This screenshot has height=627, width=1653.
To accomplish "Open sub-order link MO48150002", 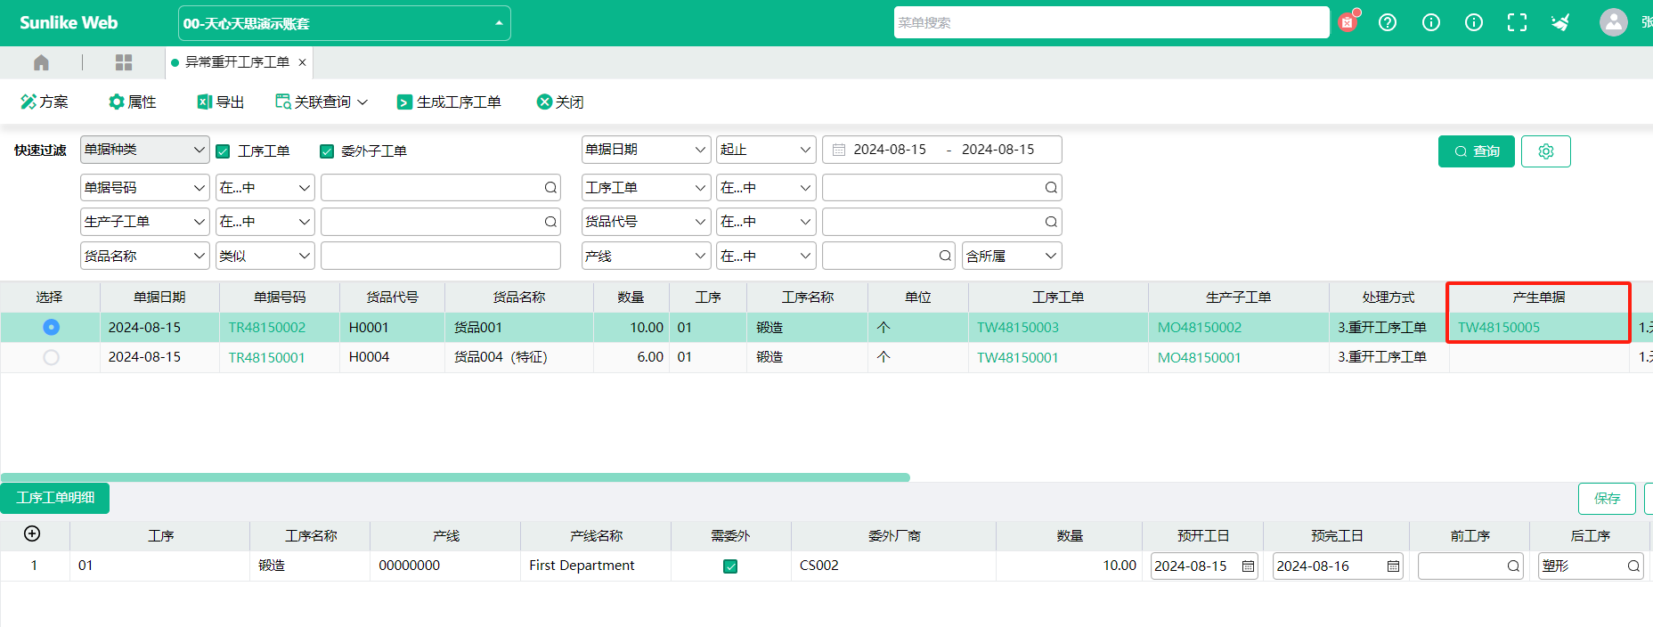I will [1199, 328].
